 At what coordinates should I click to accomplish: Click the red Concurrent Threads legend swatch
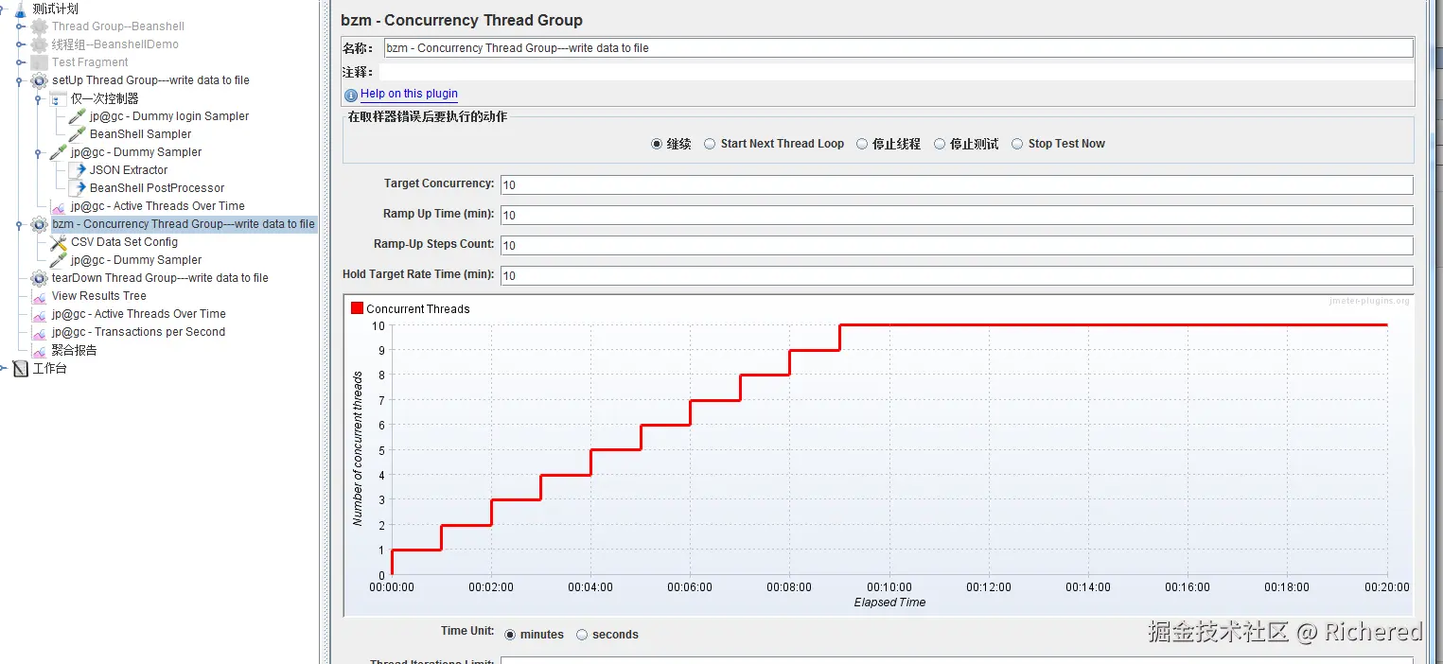tap(357, 308)
